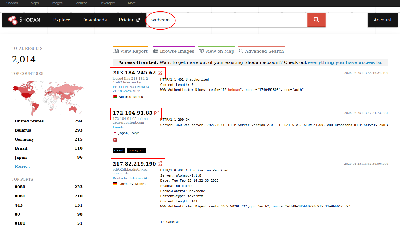Focus the search field containing webcam
The image size is (400, 225).
227,20
